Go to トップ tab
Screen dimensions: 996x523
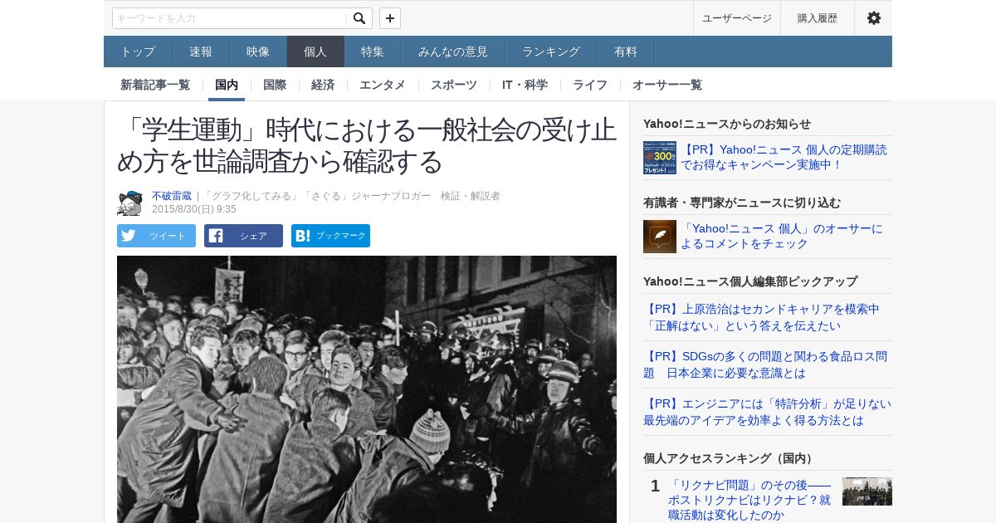coord(138,51)
